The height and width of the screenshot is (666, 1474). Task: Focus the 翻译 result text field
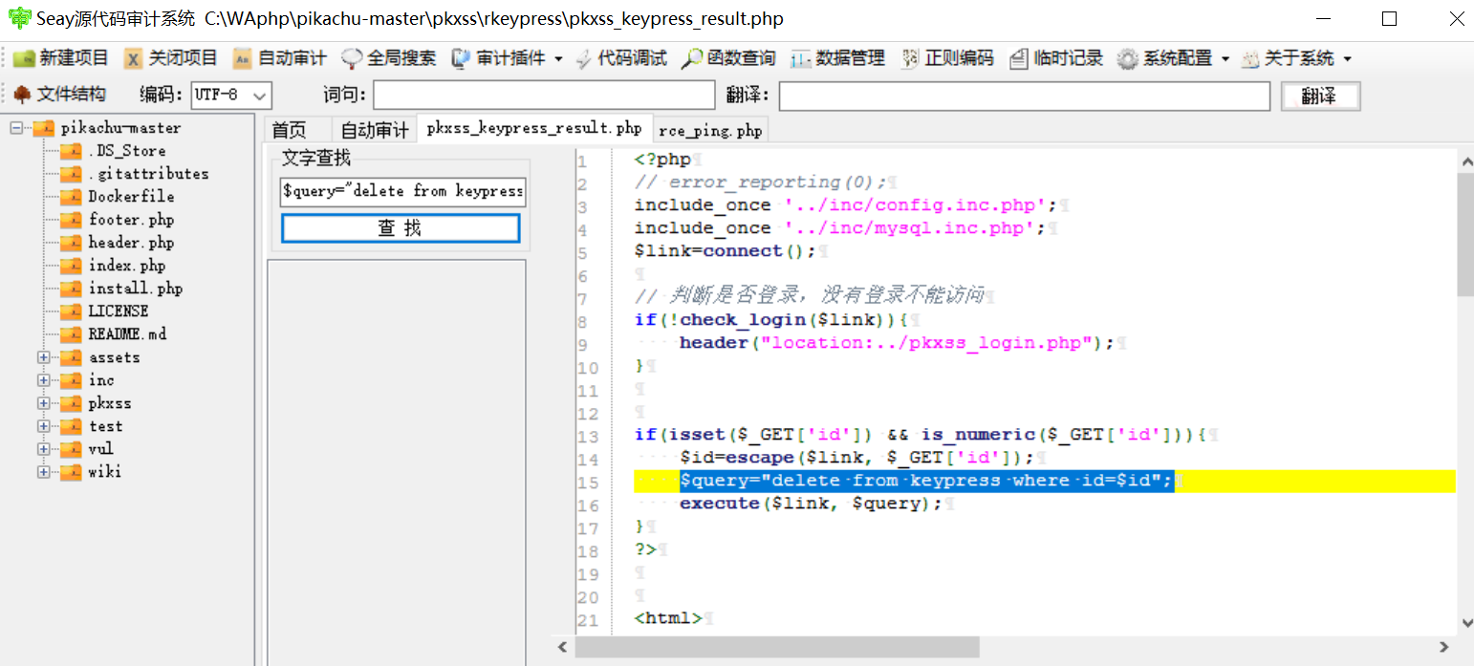1024,96
